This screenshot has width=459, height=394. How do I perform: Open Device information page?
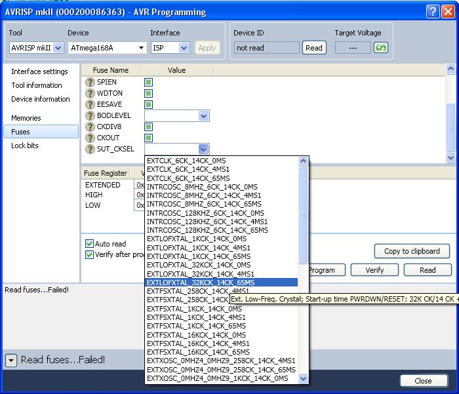41,99
